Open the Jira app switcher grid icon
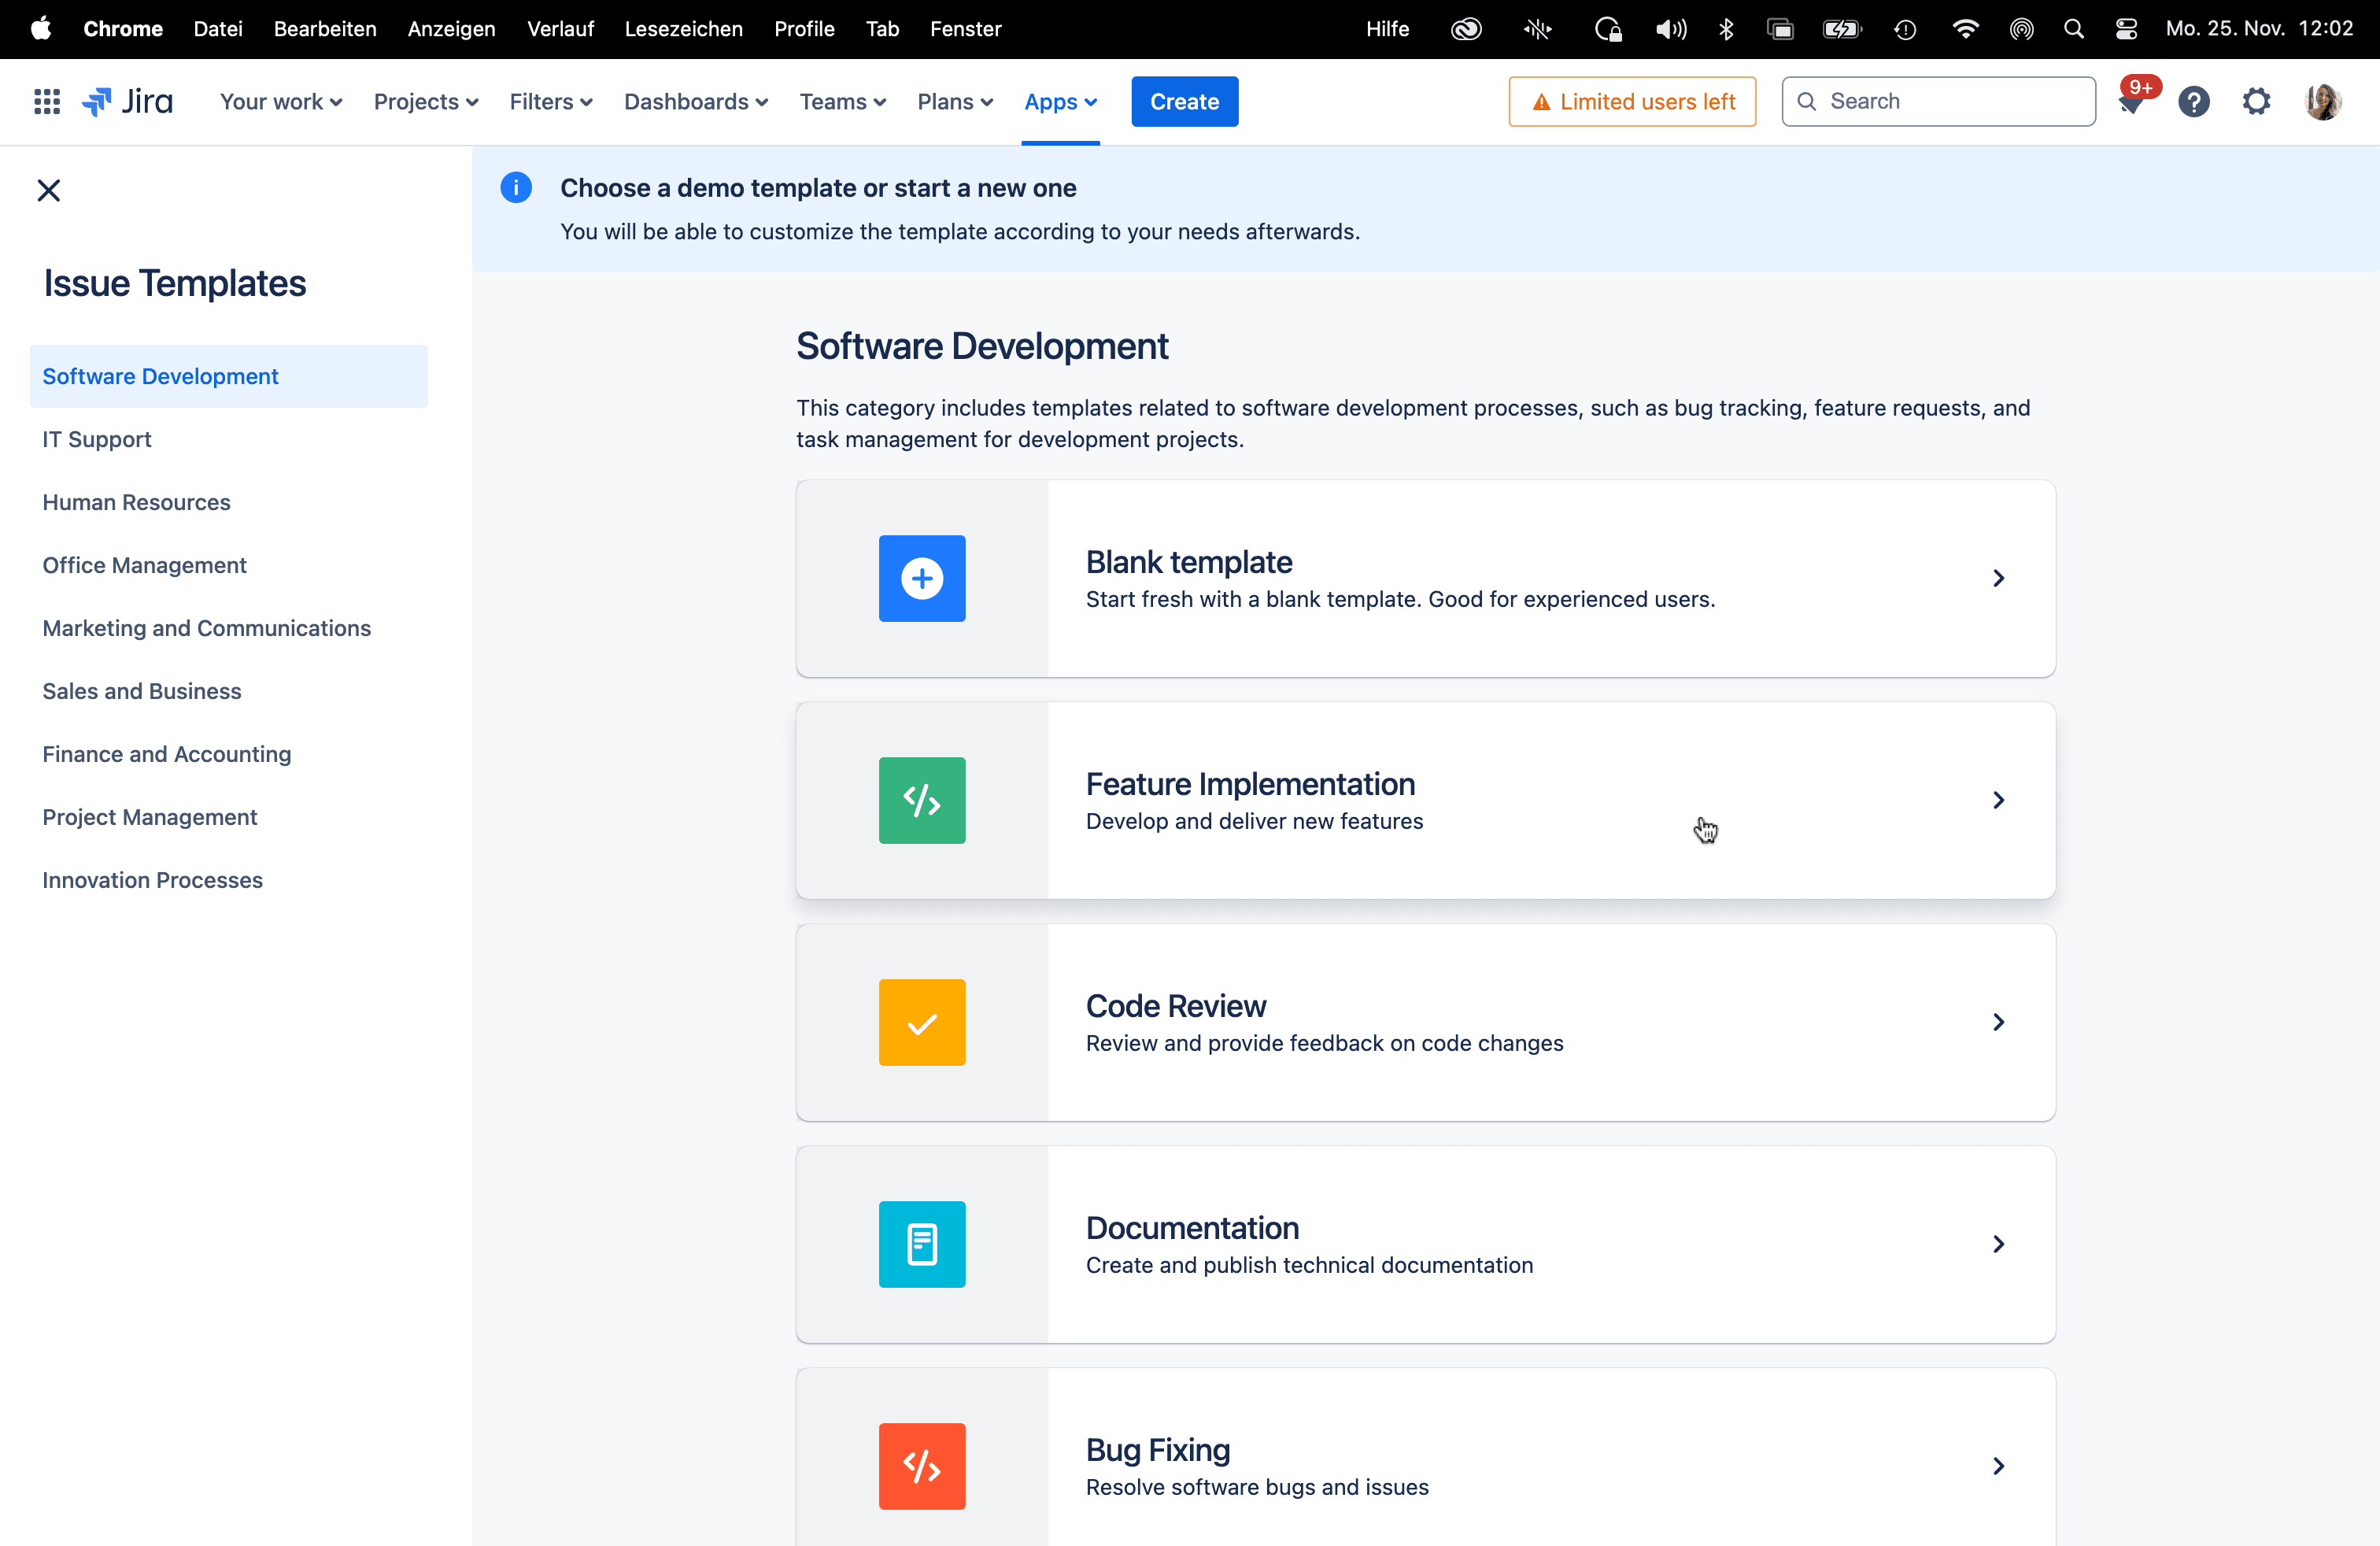2380x1546 pixels. tap(47, 101)
